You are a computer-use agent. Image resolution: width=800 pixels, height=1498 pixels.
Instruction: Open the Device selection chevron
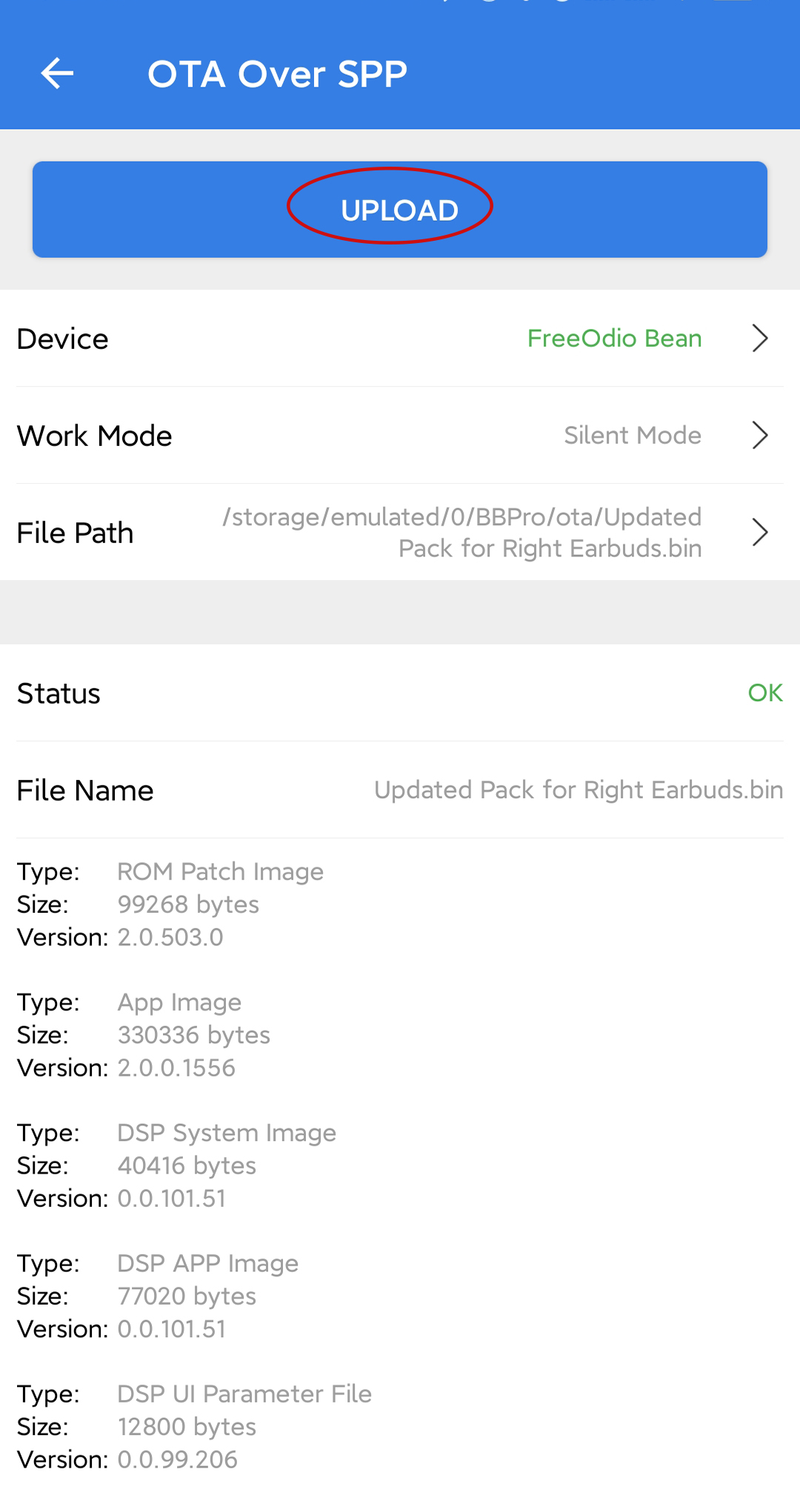760,339
